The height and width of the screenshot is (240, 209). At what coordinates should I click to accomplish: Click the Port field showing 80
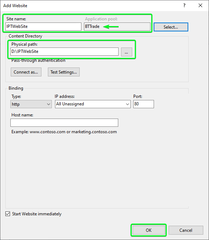(144, 104)
